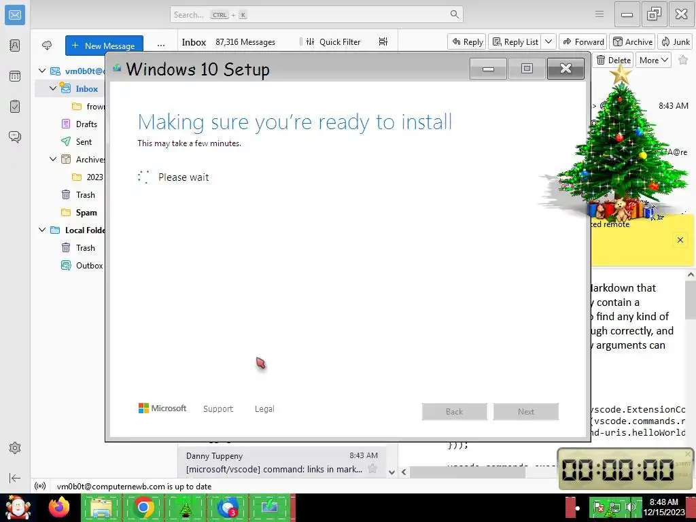Collapse the Inbox subfolders

(53, 88)
